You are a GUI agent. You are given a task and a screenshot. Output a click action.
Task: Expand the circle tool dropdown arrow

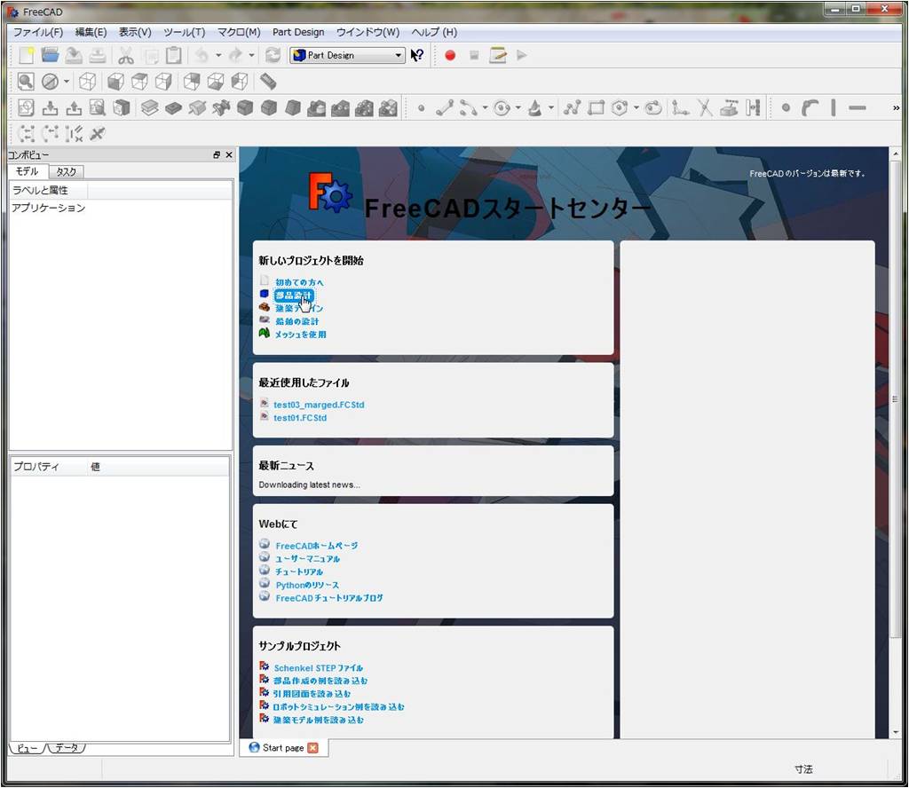518,108
